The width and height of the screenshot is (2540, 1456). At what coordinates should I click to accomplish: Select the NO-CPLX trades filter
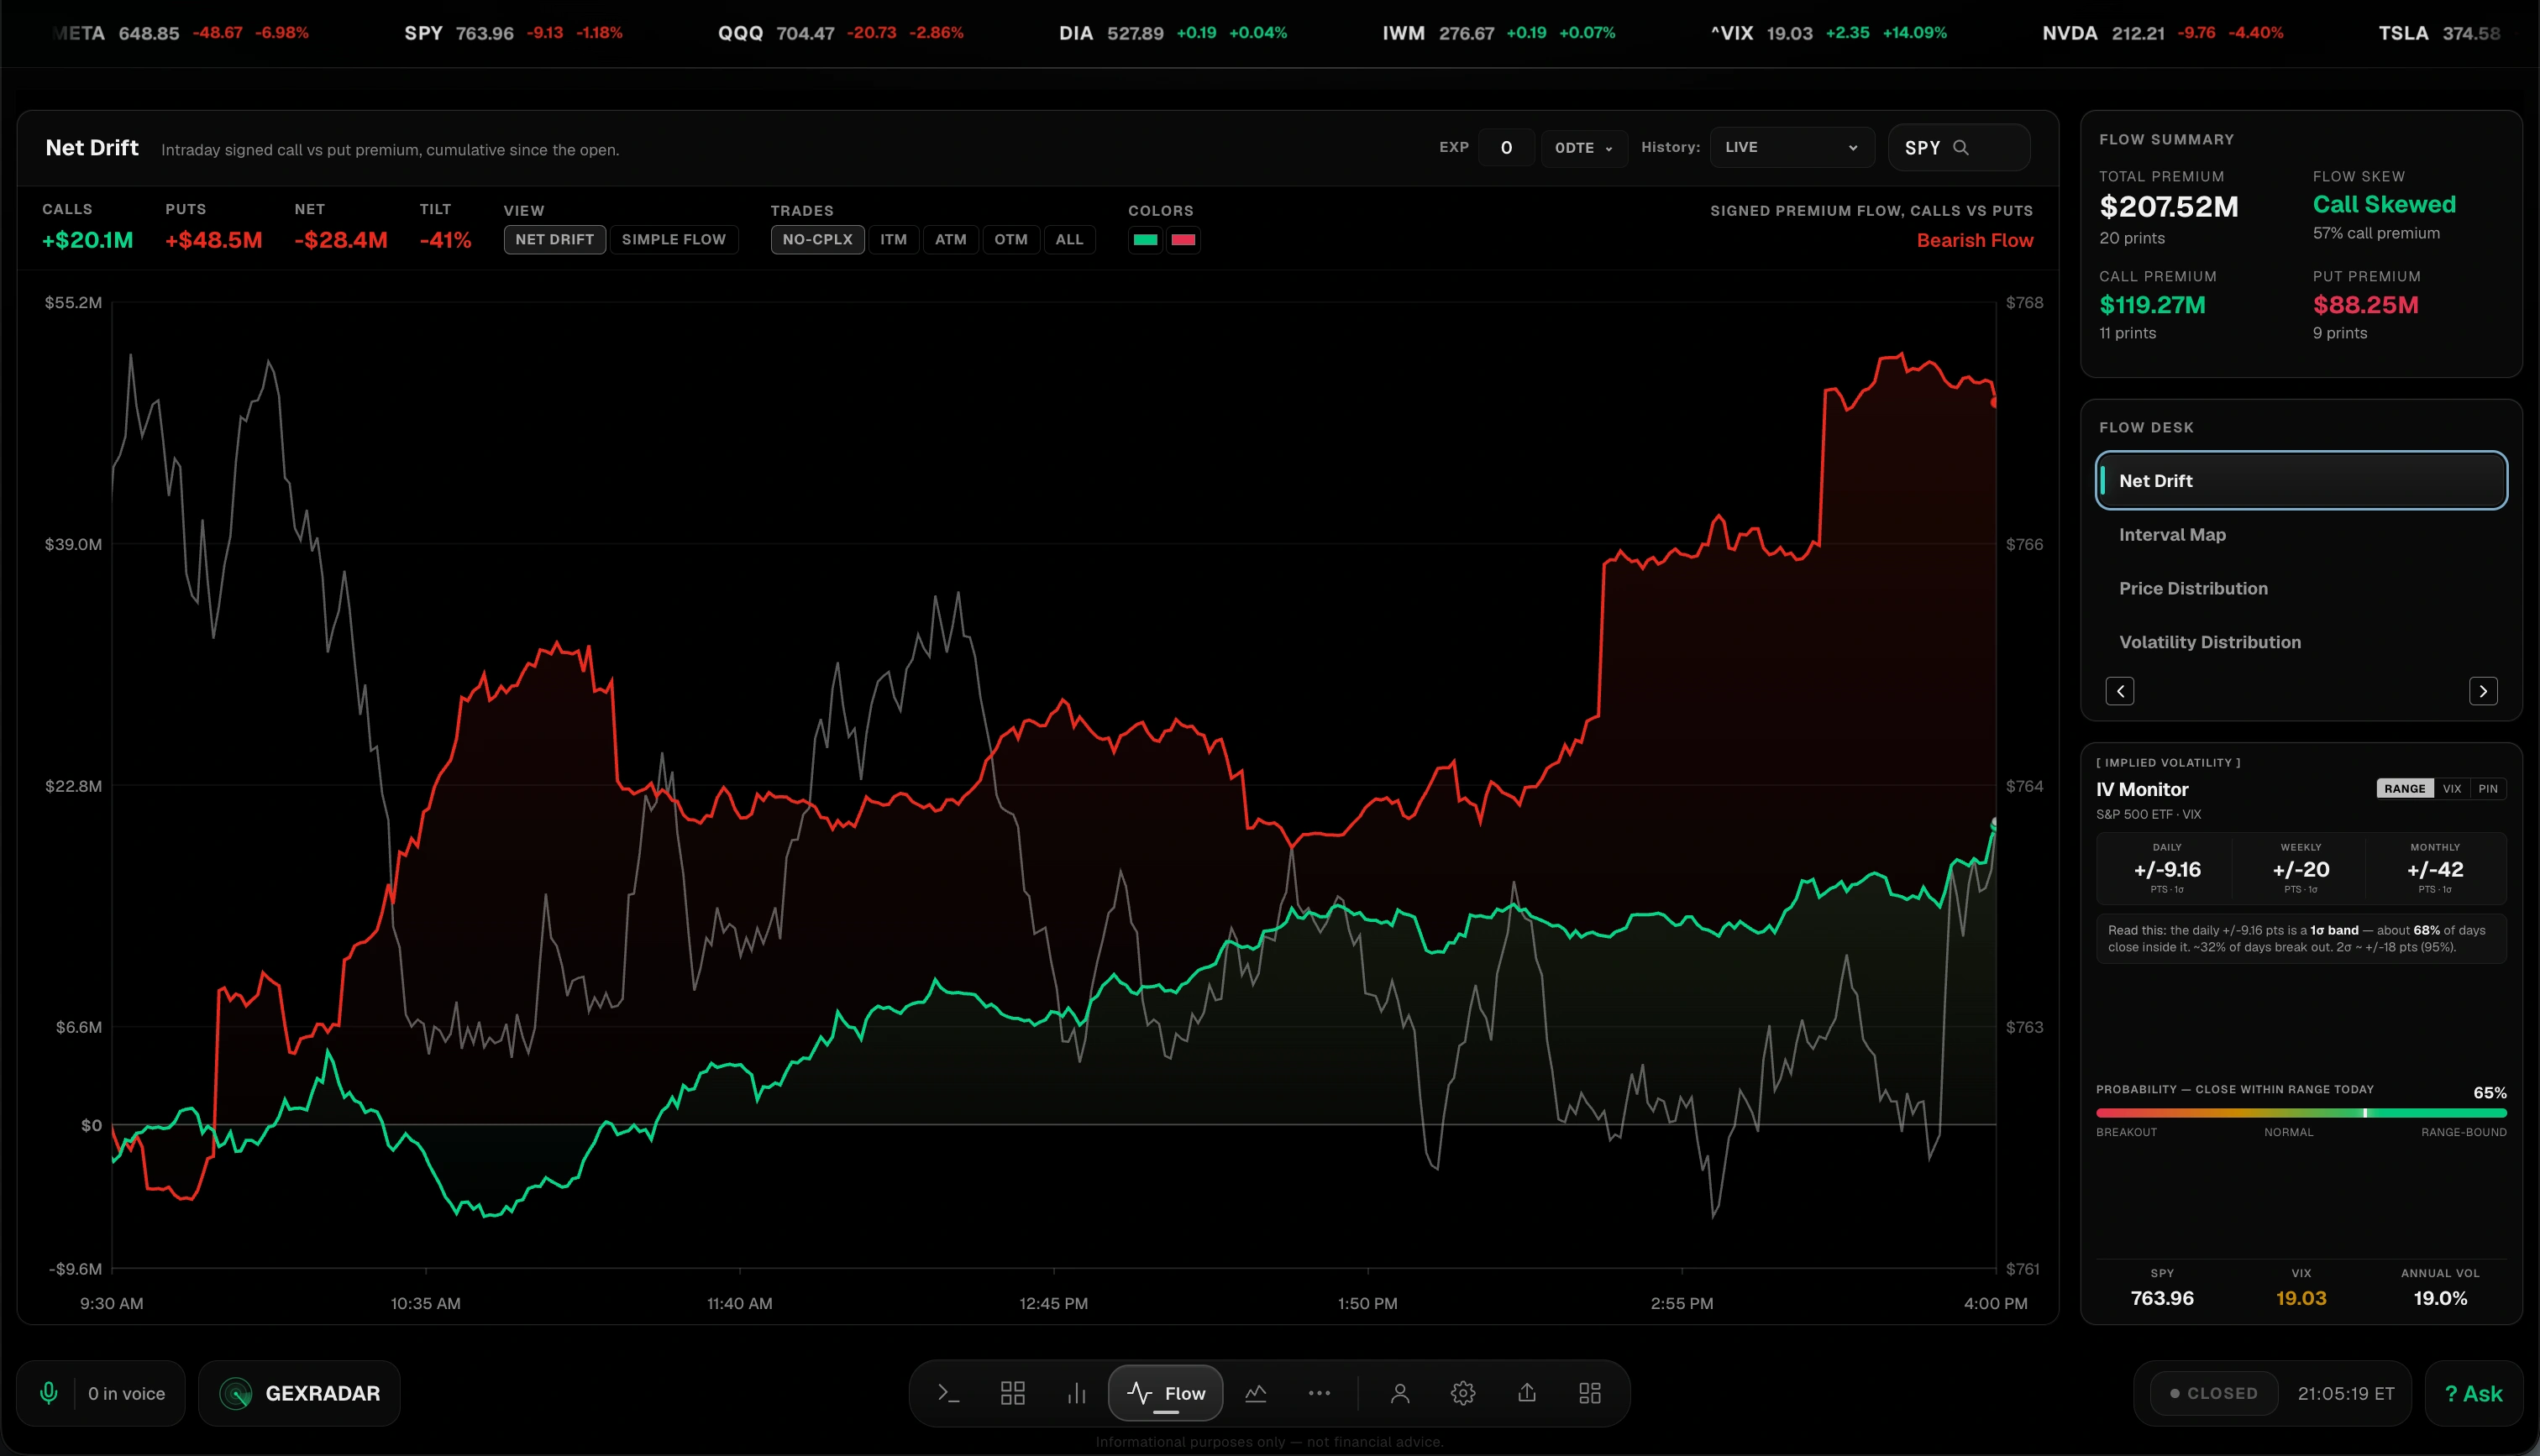point(818,240)
